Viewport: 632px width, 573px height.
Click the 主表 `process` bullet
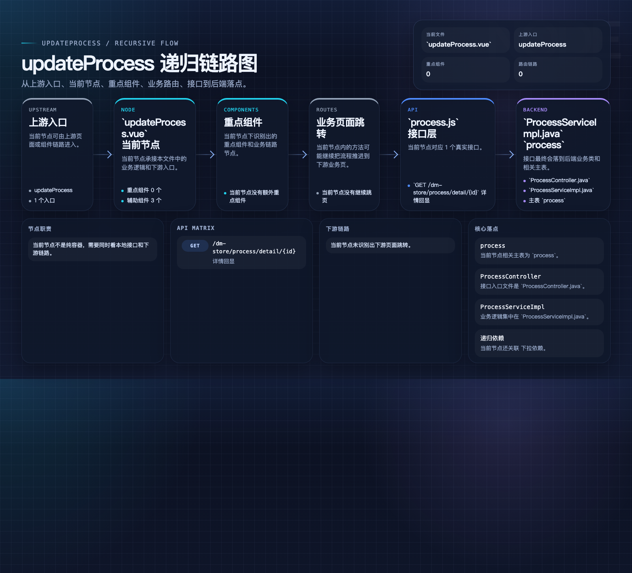[x=547, y=200]
